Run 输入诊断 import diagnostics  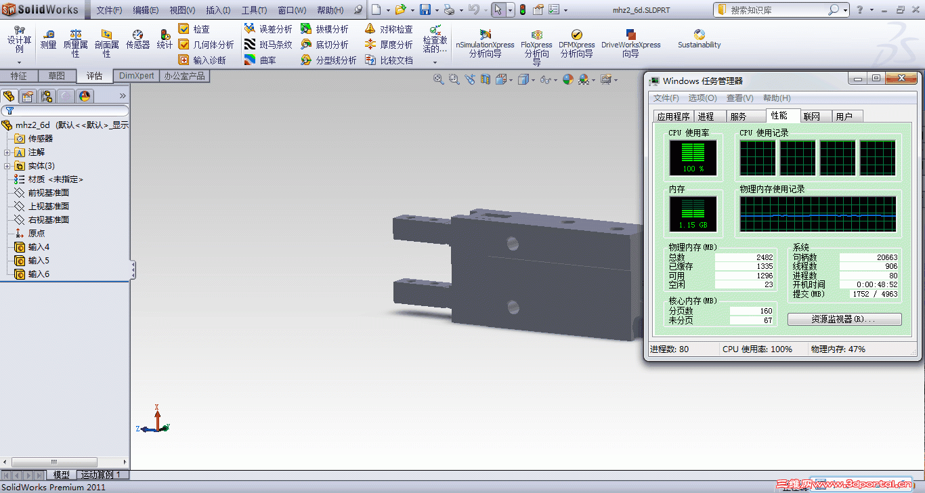(x=202, y=60)
